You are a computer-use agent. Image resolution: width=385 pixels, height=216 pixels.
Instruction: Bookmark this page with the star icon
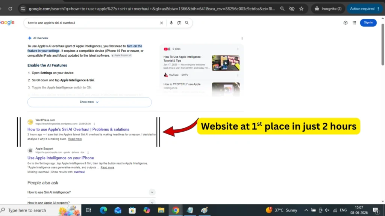(x=301, y=9)
